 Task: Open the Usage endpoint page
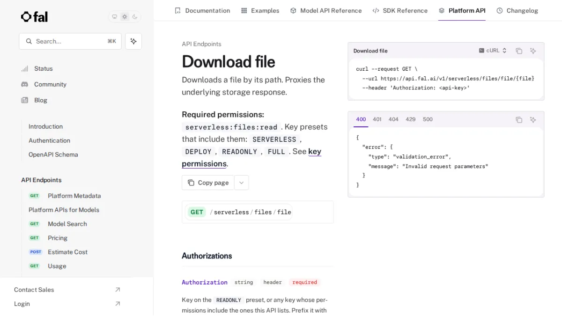(x=47, y=266)
